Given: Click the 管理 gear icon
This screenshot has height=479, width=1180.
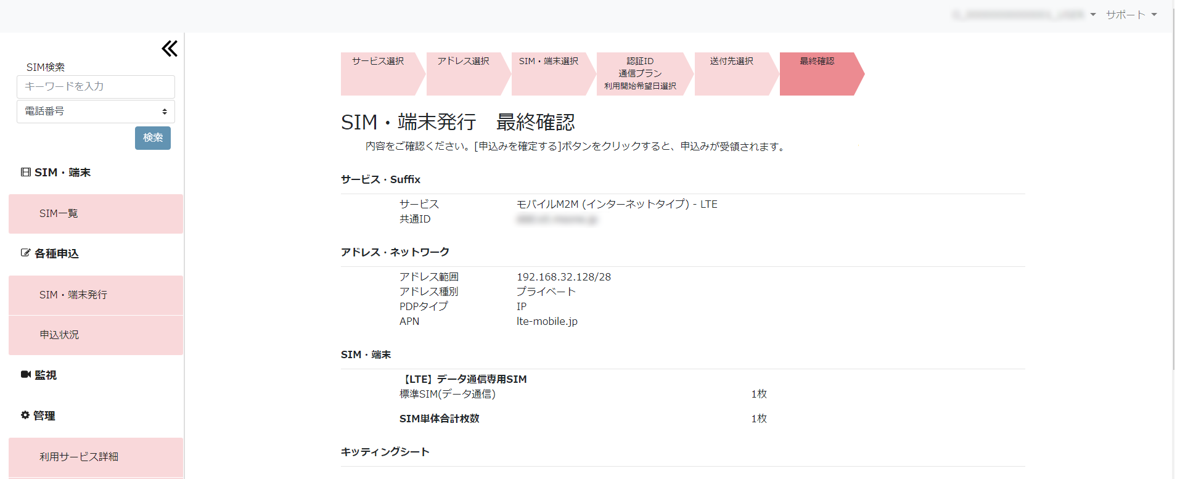Looking at the screenshot, I should pyautogui.click(x=25, y=415).
